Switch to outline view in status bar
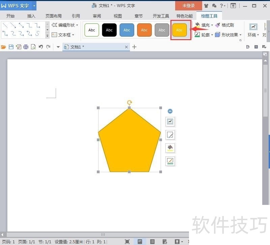The image size is (270, 245). (x=153, y=242)
